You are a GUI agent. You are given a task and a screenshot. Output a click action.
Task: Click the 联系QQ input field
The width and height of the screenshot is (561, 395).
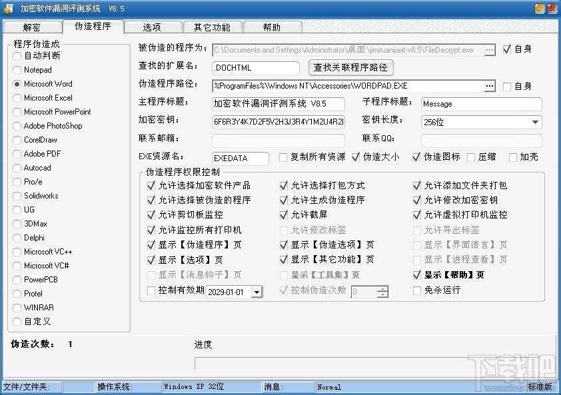click(481, 141)
